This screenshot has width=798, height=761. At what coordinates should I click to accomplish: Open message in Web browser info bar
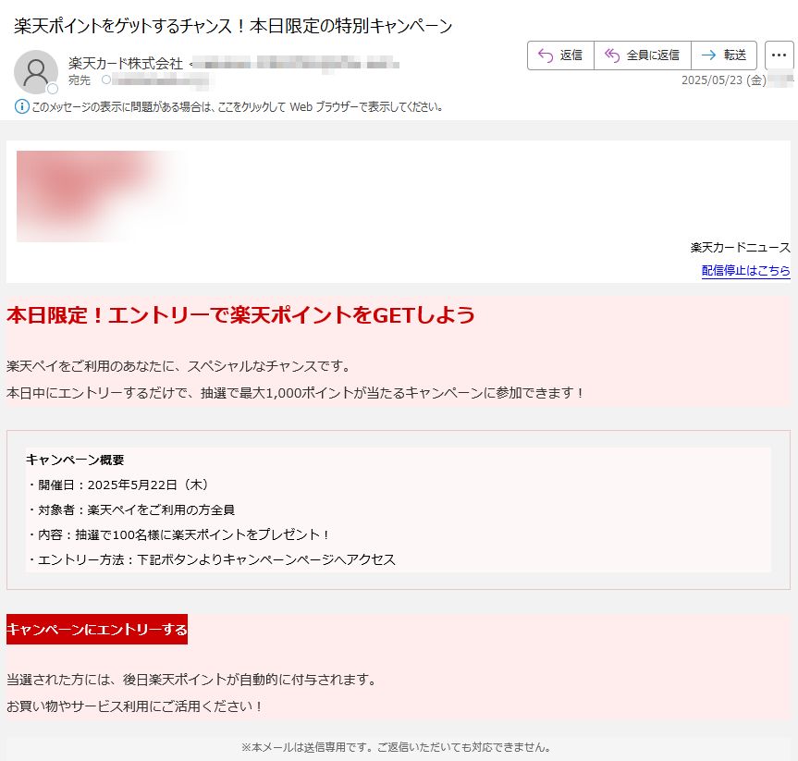click(x=238, y=107)
